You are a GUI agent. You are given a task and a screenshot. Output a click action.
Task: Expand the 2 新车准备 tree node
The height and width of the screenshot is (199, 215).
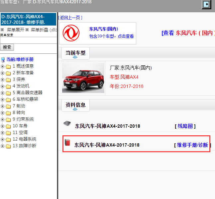(x=2, y=73)
